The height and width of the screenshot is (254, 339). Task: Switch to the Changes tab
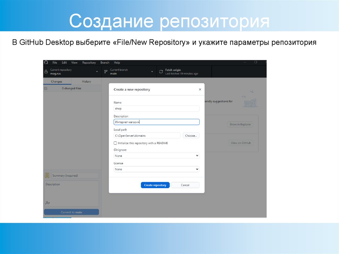[57, 81]
